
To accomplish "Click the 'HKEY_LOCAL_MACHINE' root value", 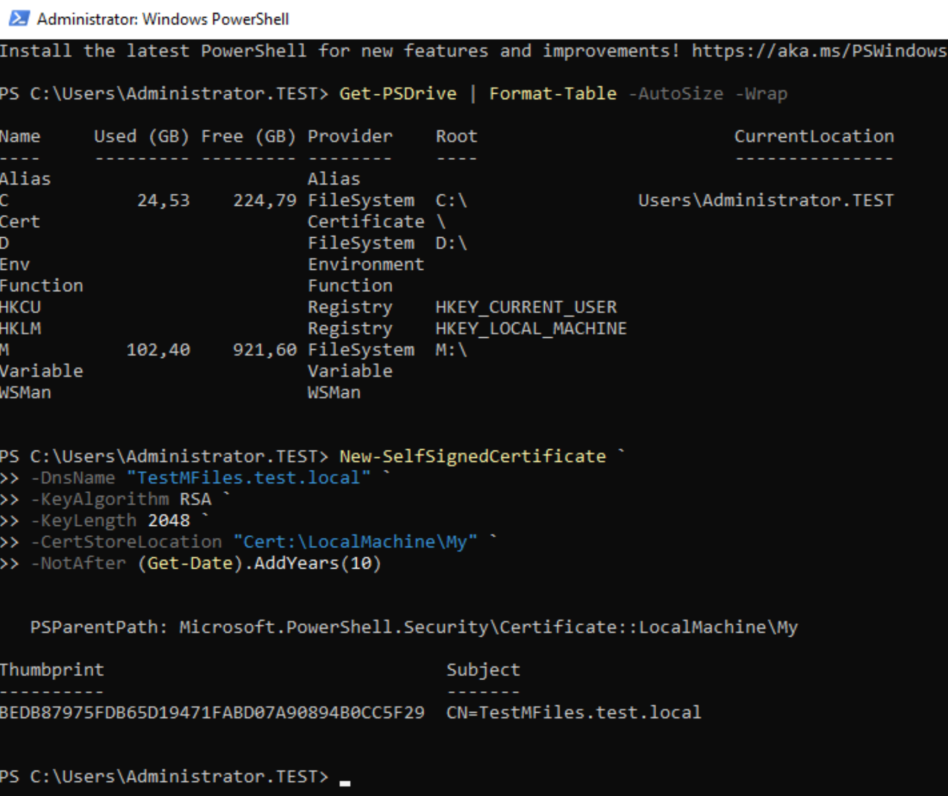I will click(531, 328).
